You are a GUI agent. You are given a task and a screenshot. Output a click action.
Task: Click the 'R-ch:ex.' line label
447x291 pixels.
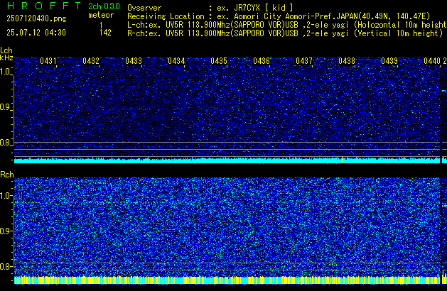(144, 33)
